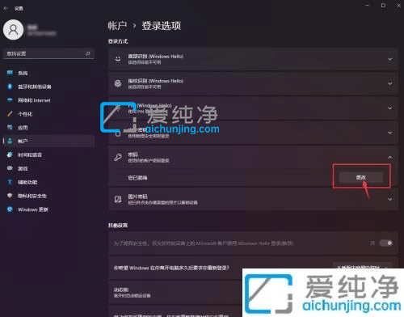404x317 pixels.
Task: Click the 查找设置 search field
Action: pos(48,53)
